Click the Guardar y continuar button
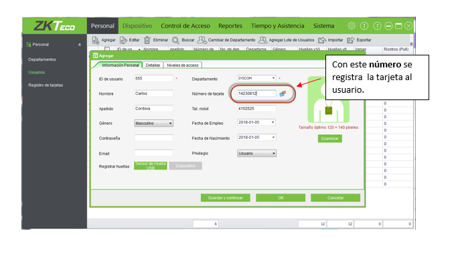 click(x=226, y=198)
